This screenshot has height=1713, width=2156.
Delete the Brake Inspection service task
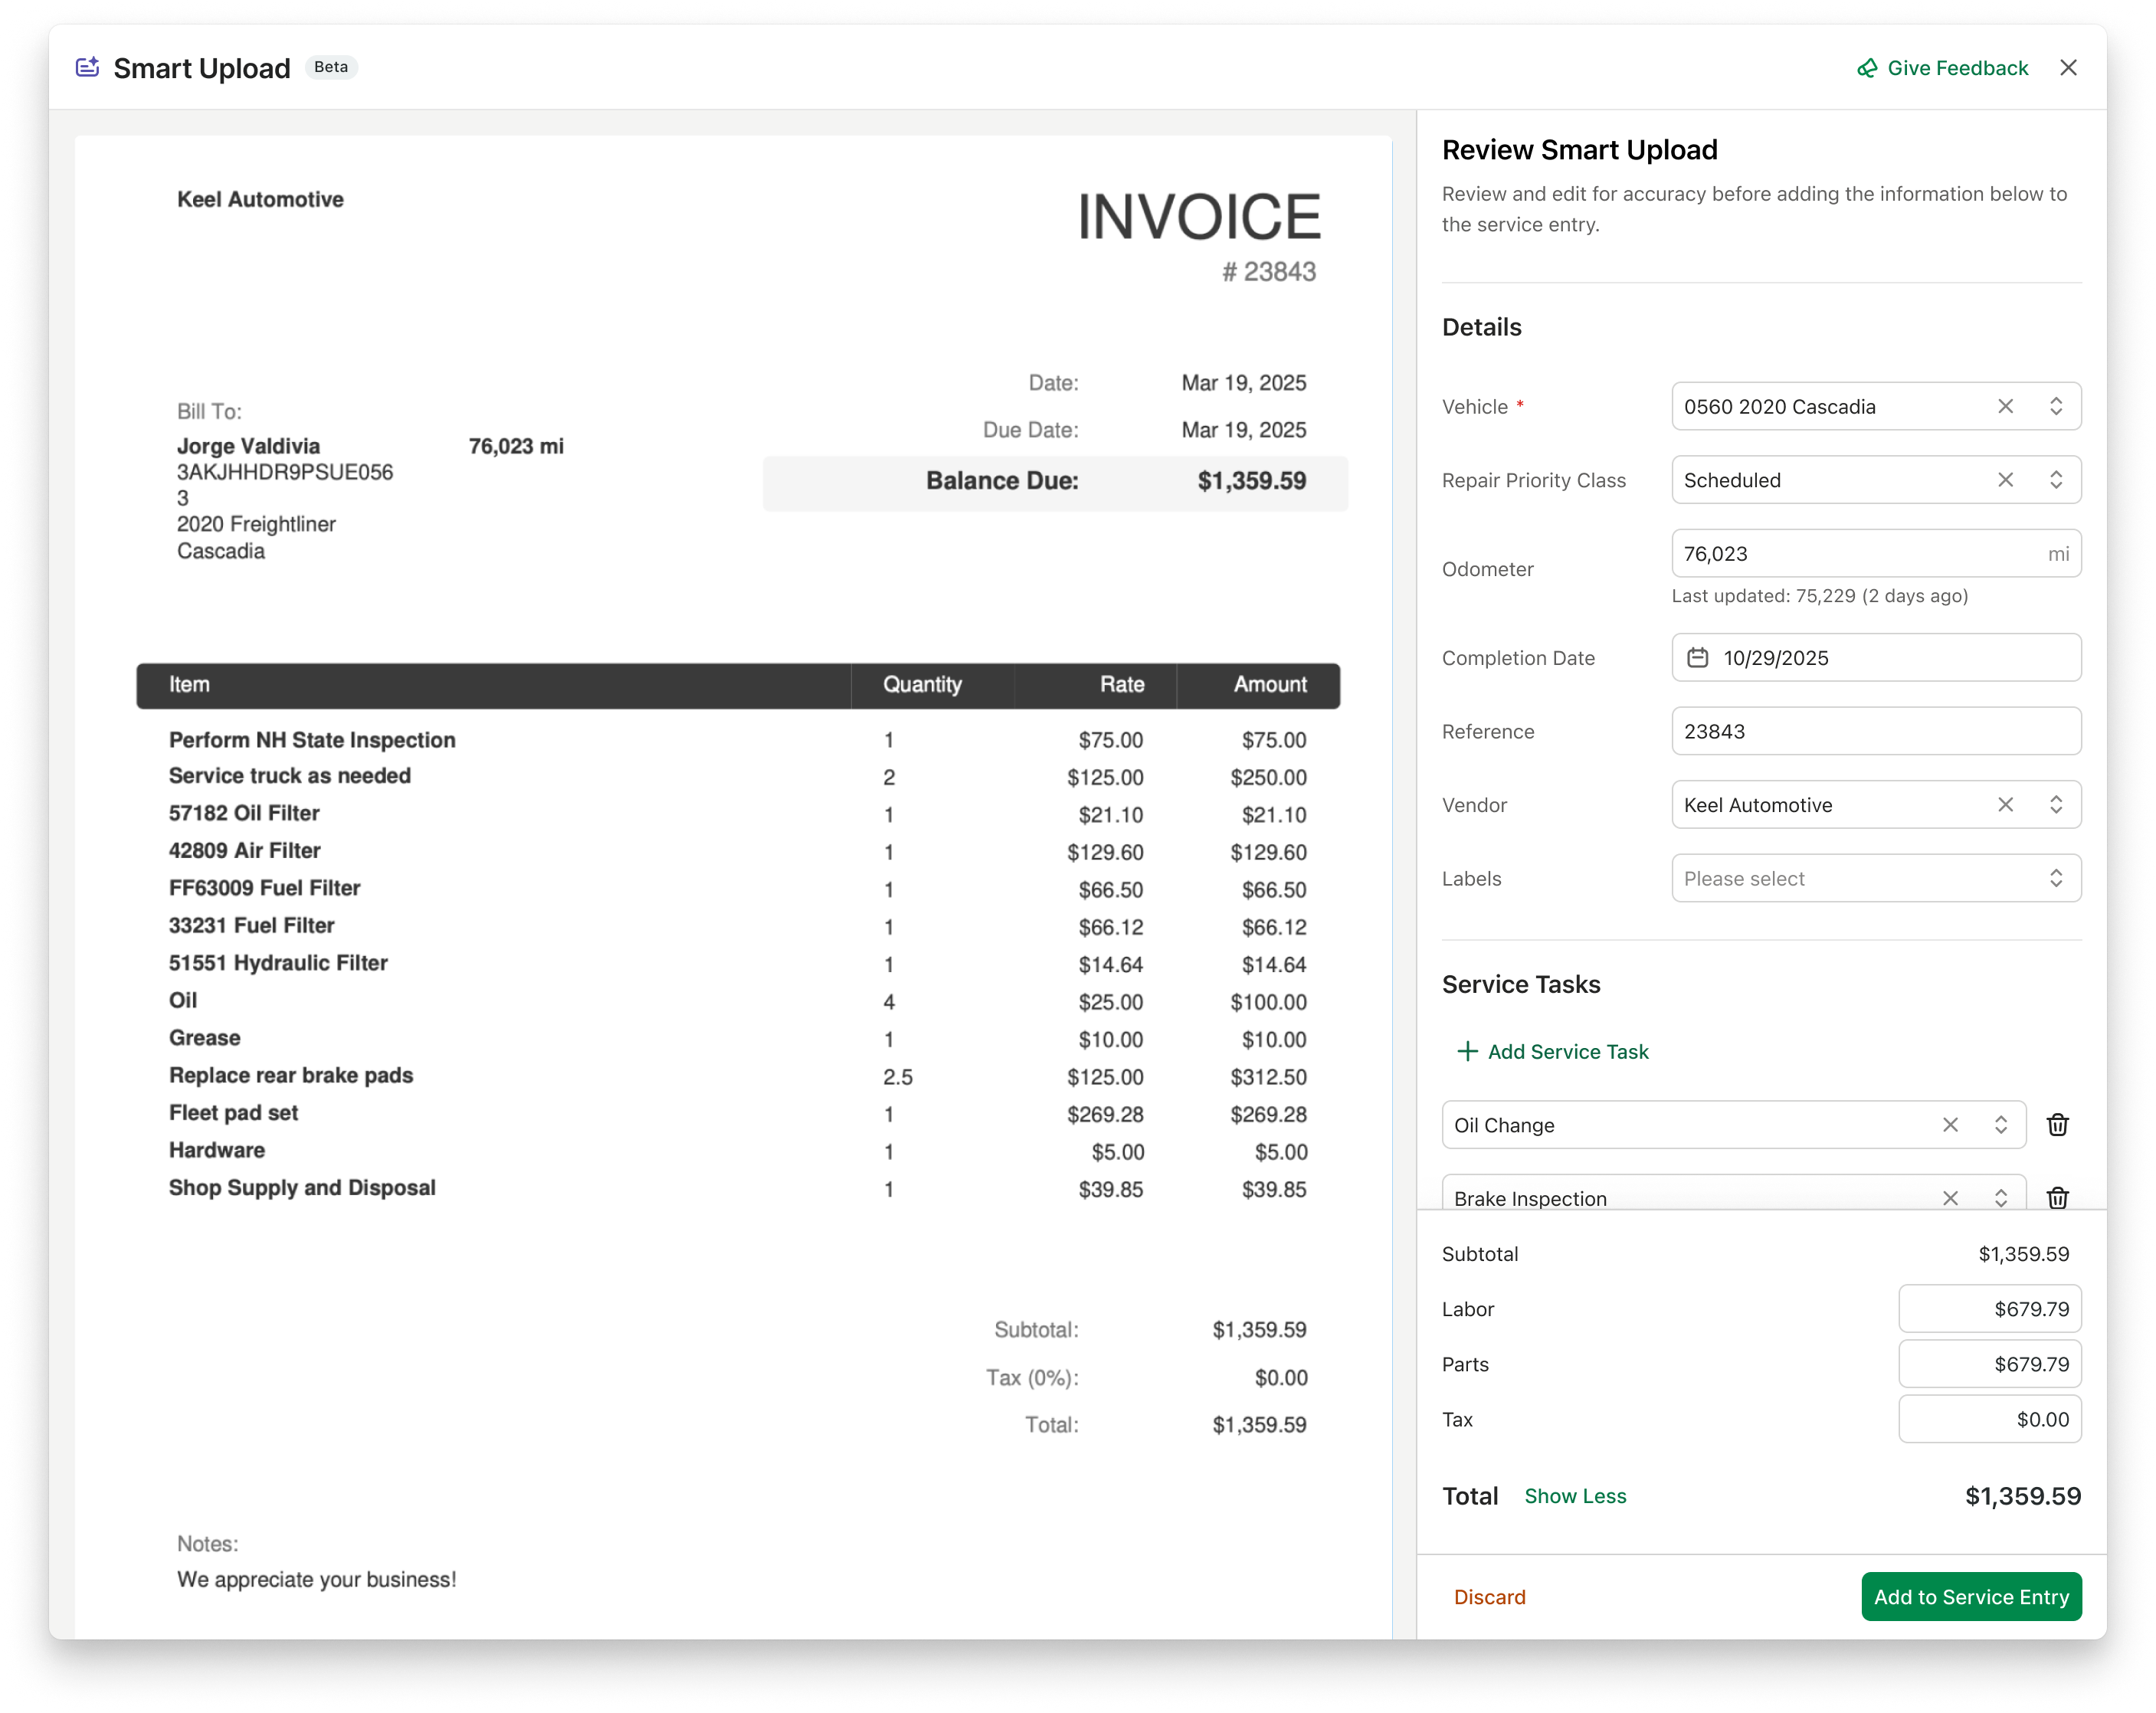coord(2057,1198)
